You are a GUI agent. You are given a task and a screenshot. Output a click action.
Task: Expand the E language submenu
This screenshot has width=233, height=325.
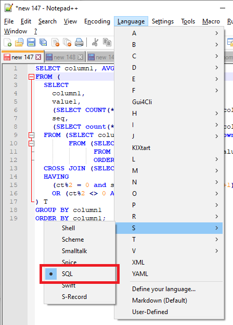click(x=169, y=79)
